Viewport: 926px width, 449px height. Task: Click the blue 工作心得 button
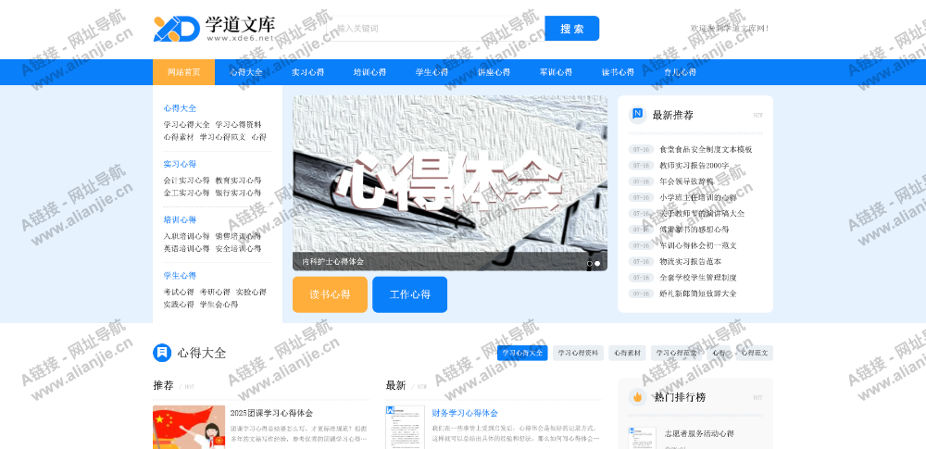click(x=410, y=294)
